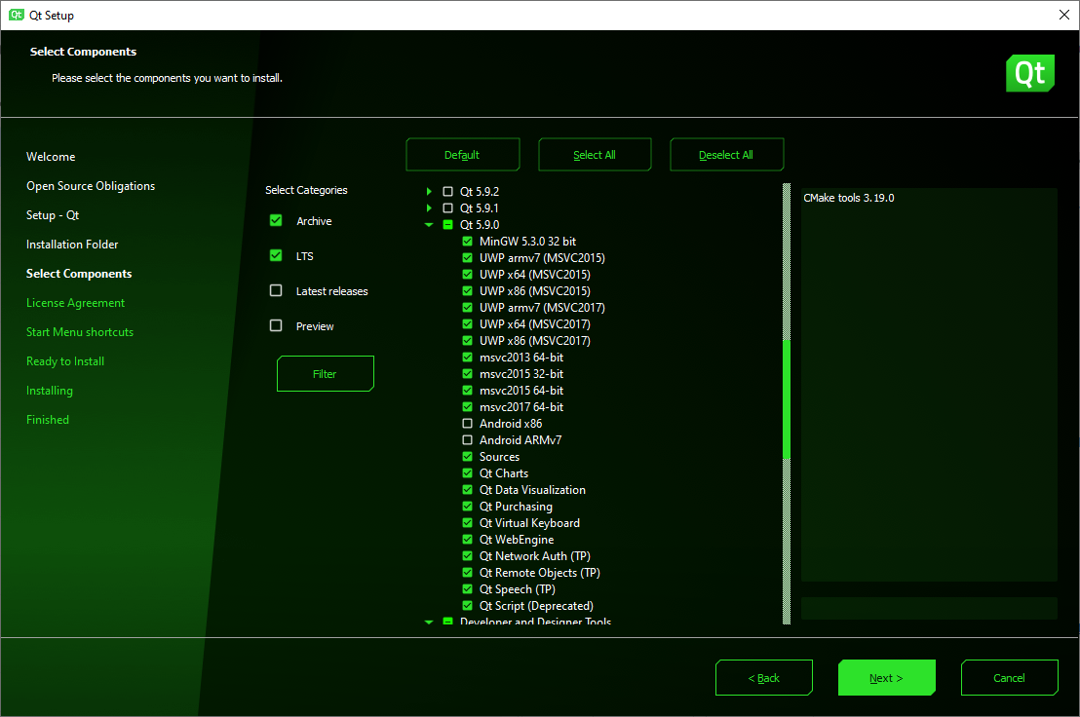Select the Finished step label
This screenshot has height=717, width=1080.
(x=48, y=420)
